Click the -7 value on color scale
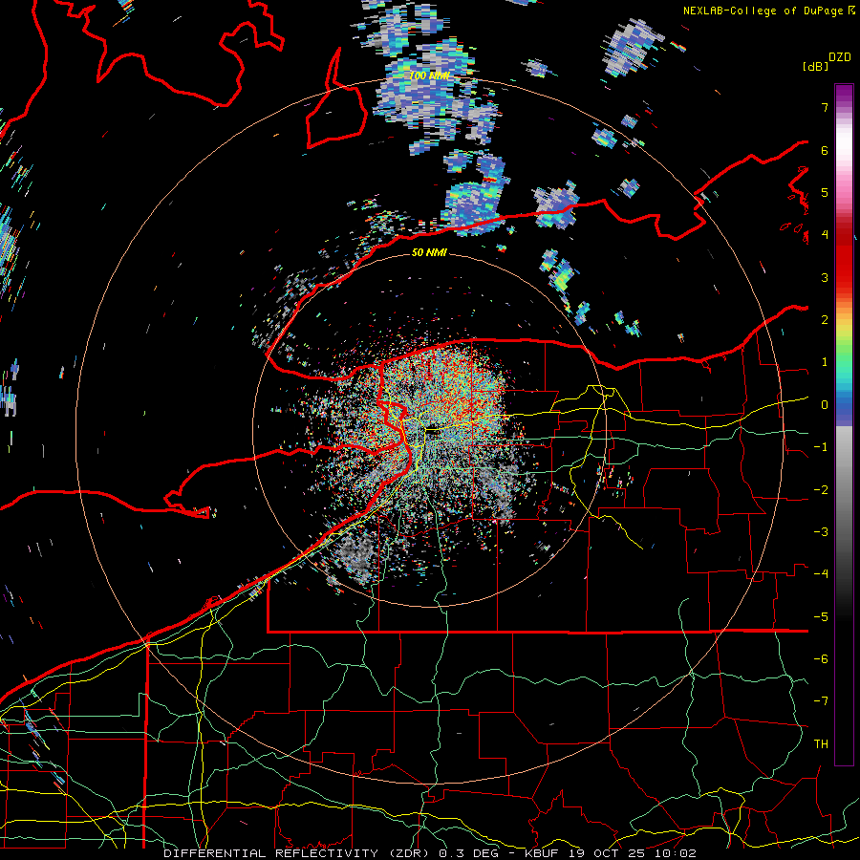This screenshot has height=860, width=860. pyautogui.click(x=821, y=701)
